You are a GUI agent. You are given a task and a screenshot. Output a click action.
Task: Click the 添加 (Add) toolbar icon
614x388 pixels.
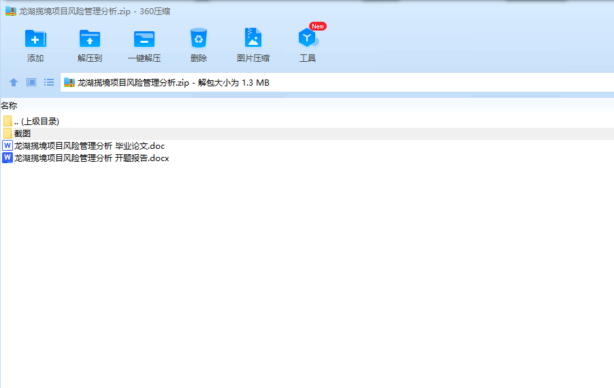(35, 38)
